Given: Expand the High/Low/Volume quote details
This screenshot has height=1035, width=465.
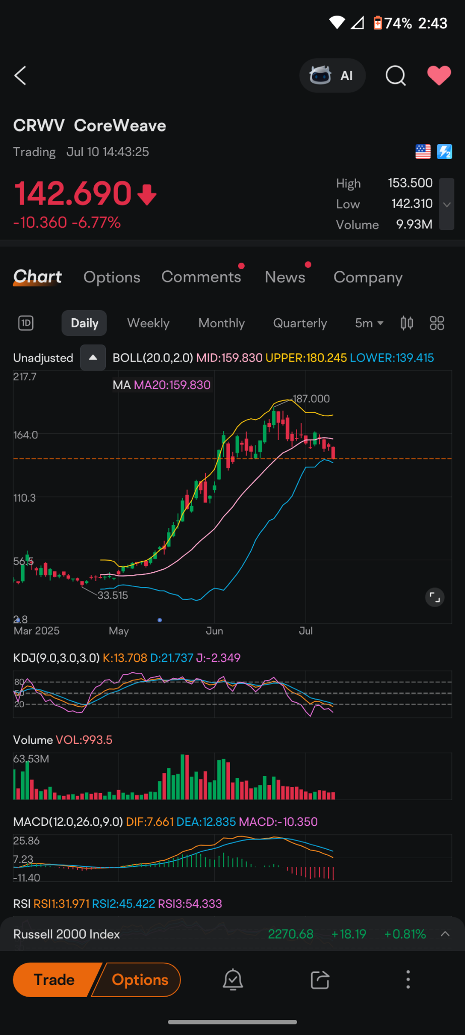Looking at the screenshot, I should click(x=447, y=204).
